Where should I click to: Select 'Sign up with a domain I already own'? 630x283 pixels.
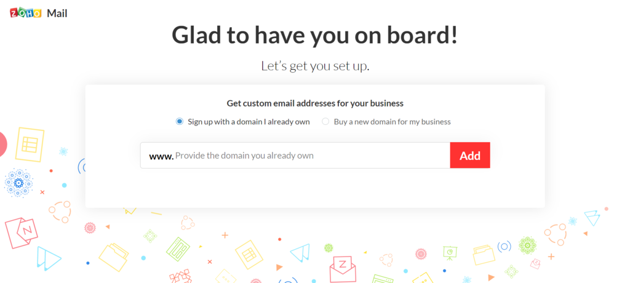click(x=180, y=122)
